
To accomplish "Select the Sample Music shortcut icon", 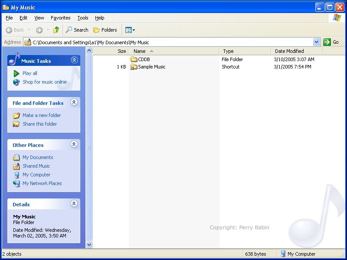I will (x=134, y=67).
